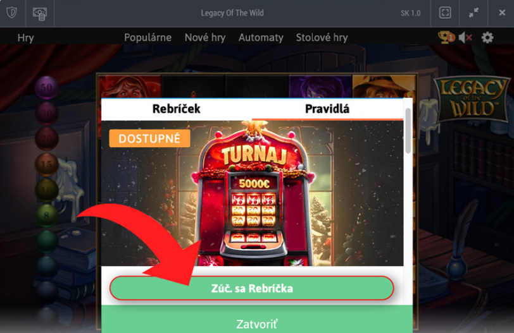Viewport: 514px width, 333px height.
Task: Click the Turnaj 5000€ banner image
Action: point(253,193)
